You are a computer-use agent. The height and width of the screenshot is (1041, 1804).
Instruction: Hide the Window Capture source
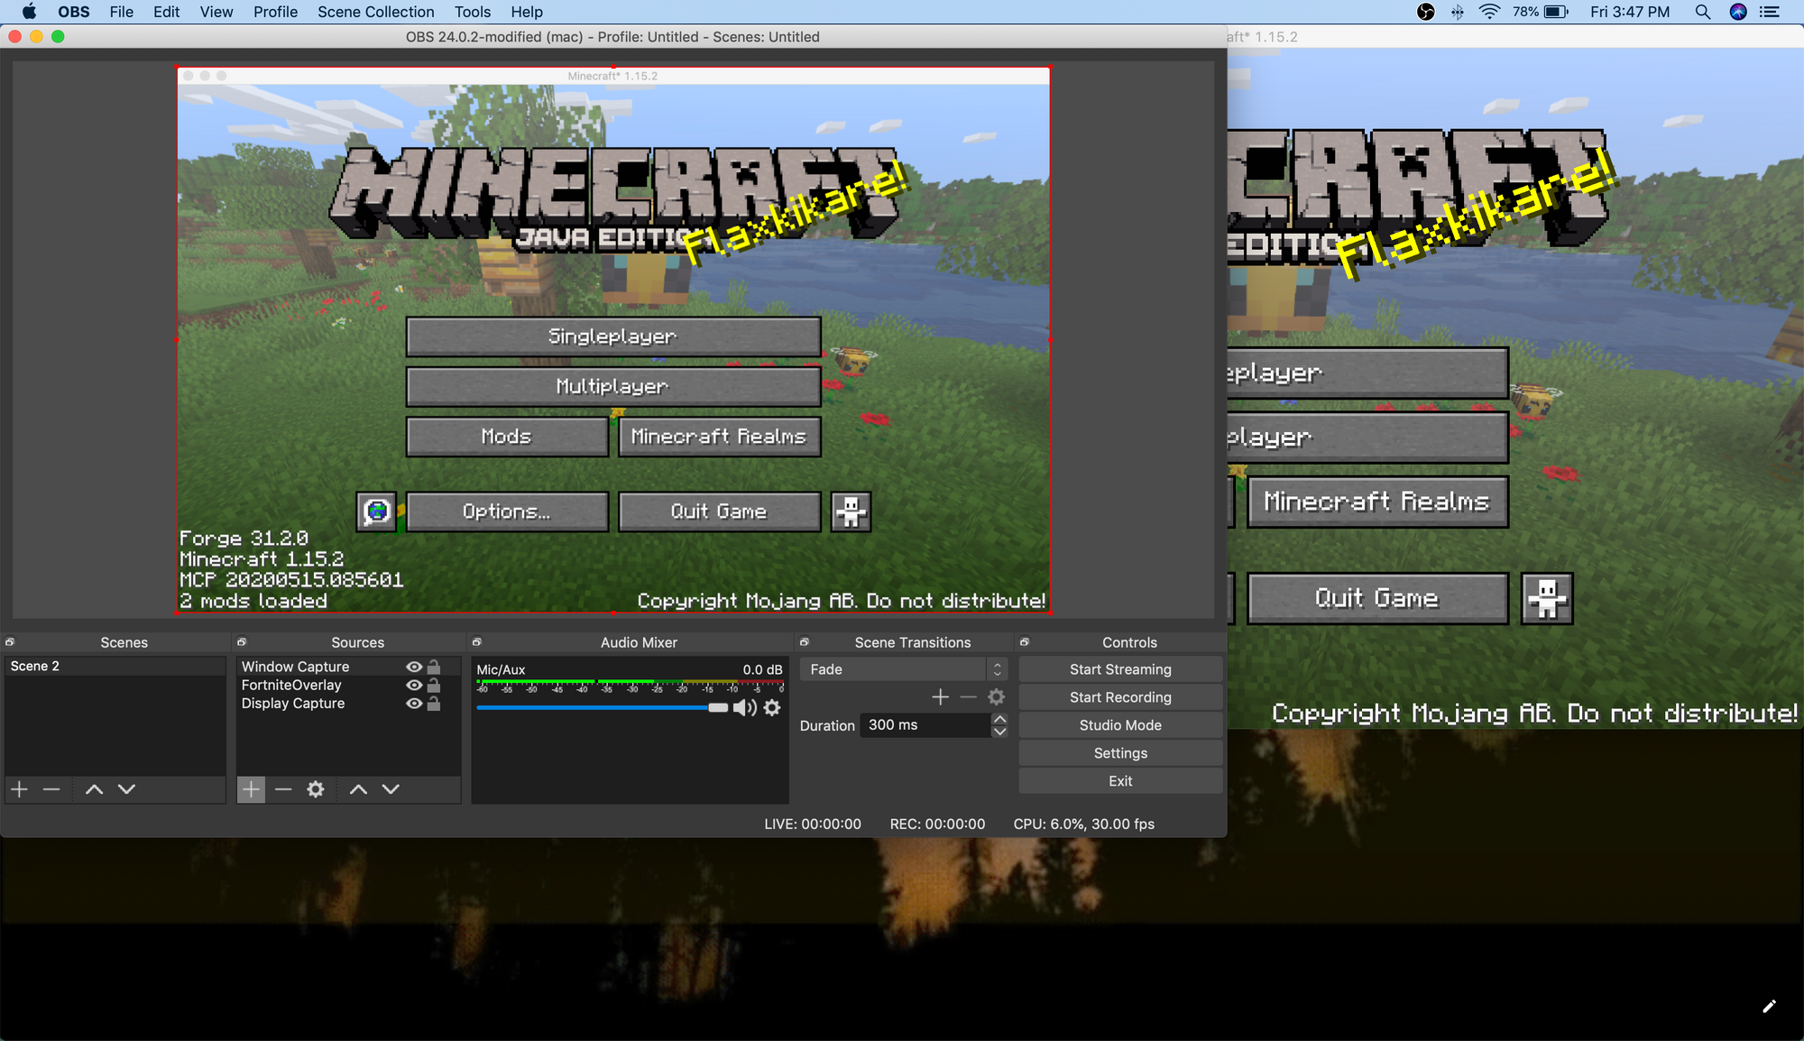click(414, 667)
